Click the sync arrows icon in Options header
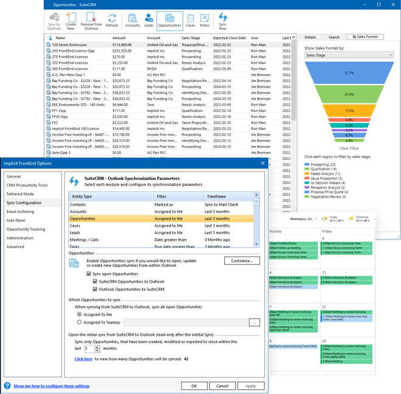 click(74, 181)
